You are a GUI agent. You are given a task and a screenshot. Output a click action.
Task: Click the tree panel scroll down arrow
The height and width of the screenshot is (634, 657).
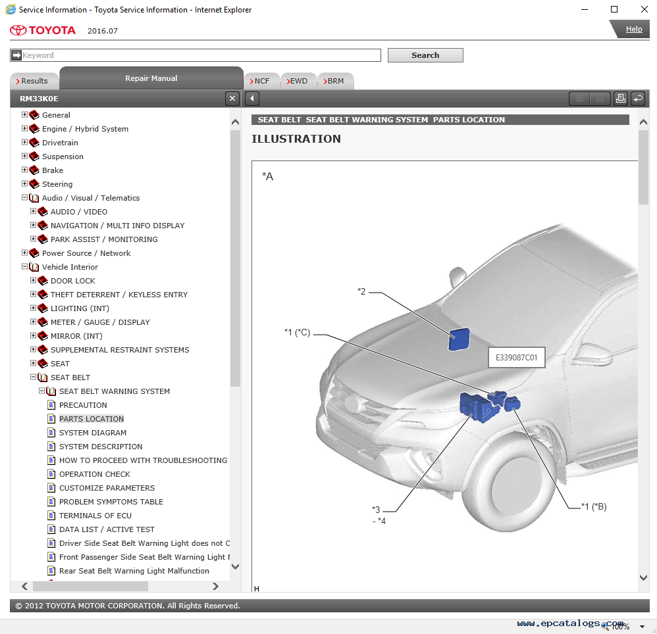click(x=235, y=567)
